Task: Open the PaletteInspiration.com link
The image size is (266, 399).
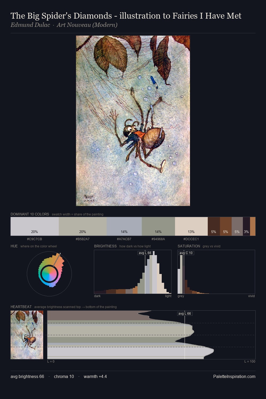Action: (x=234, y=376)
